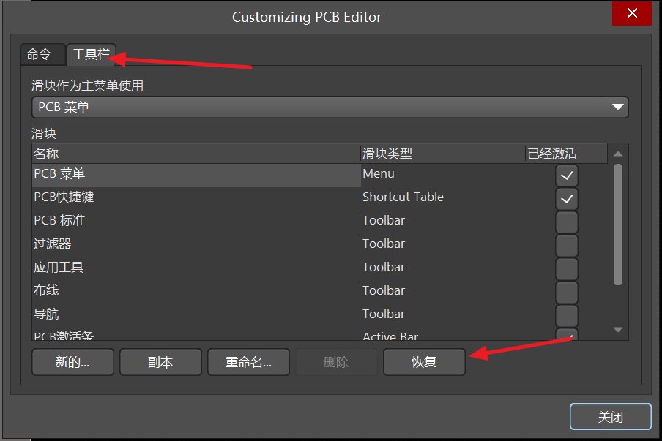Sort by 名称 column header
Image resolution: width=662 pixels, height=441 pixels.
(196, 154)
